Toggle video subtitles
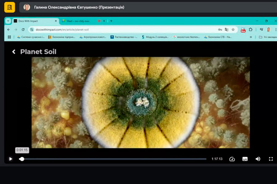The width and height of the screenshot is (277, 184). 245,159
